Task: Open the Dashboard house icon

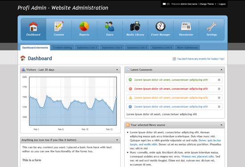Action: [x=33, y=26]
